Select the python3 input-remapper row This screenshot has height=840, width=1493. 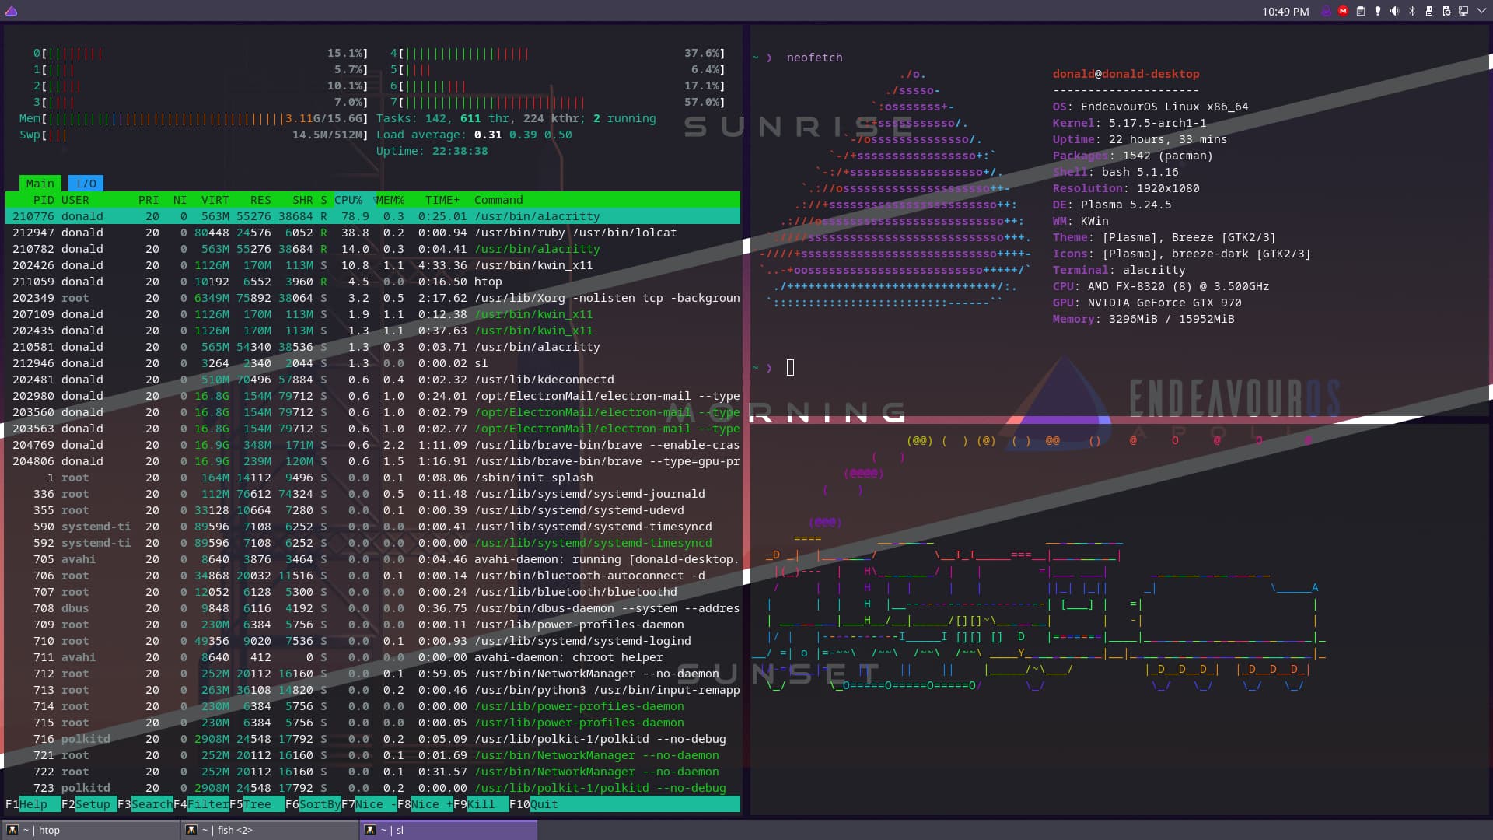point(372,690)
